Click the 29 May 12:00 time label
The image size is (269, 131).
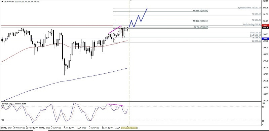click(x=32, y=128)
